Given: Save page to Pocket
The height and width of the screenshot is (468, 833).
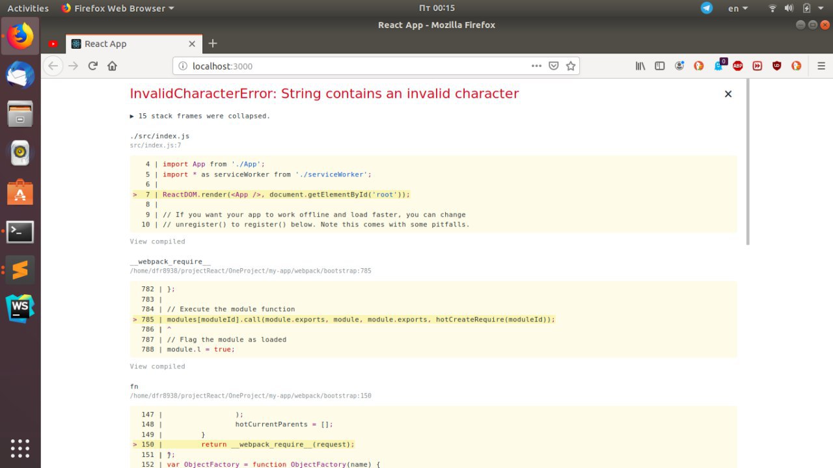Looking at the screenshot, I should click(x=554, y=66).
